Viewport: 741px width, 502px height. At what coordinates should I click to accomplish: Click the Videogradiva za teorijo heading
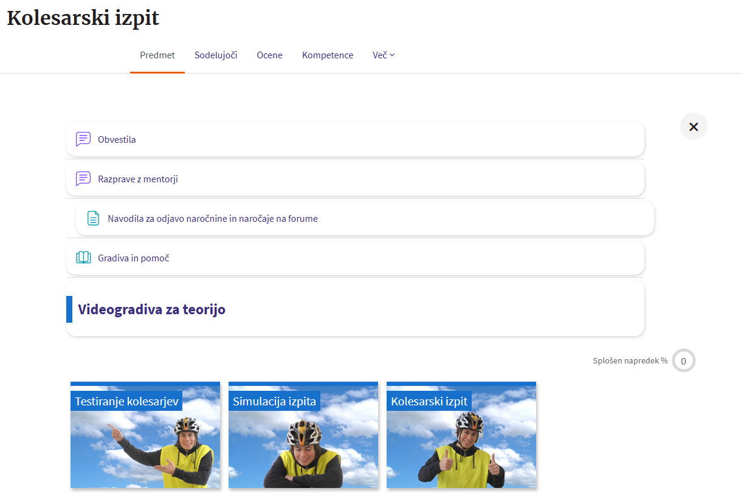tap(152, 309)
